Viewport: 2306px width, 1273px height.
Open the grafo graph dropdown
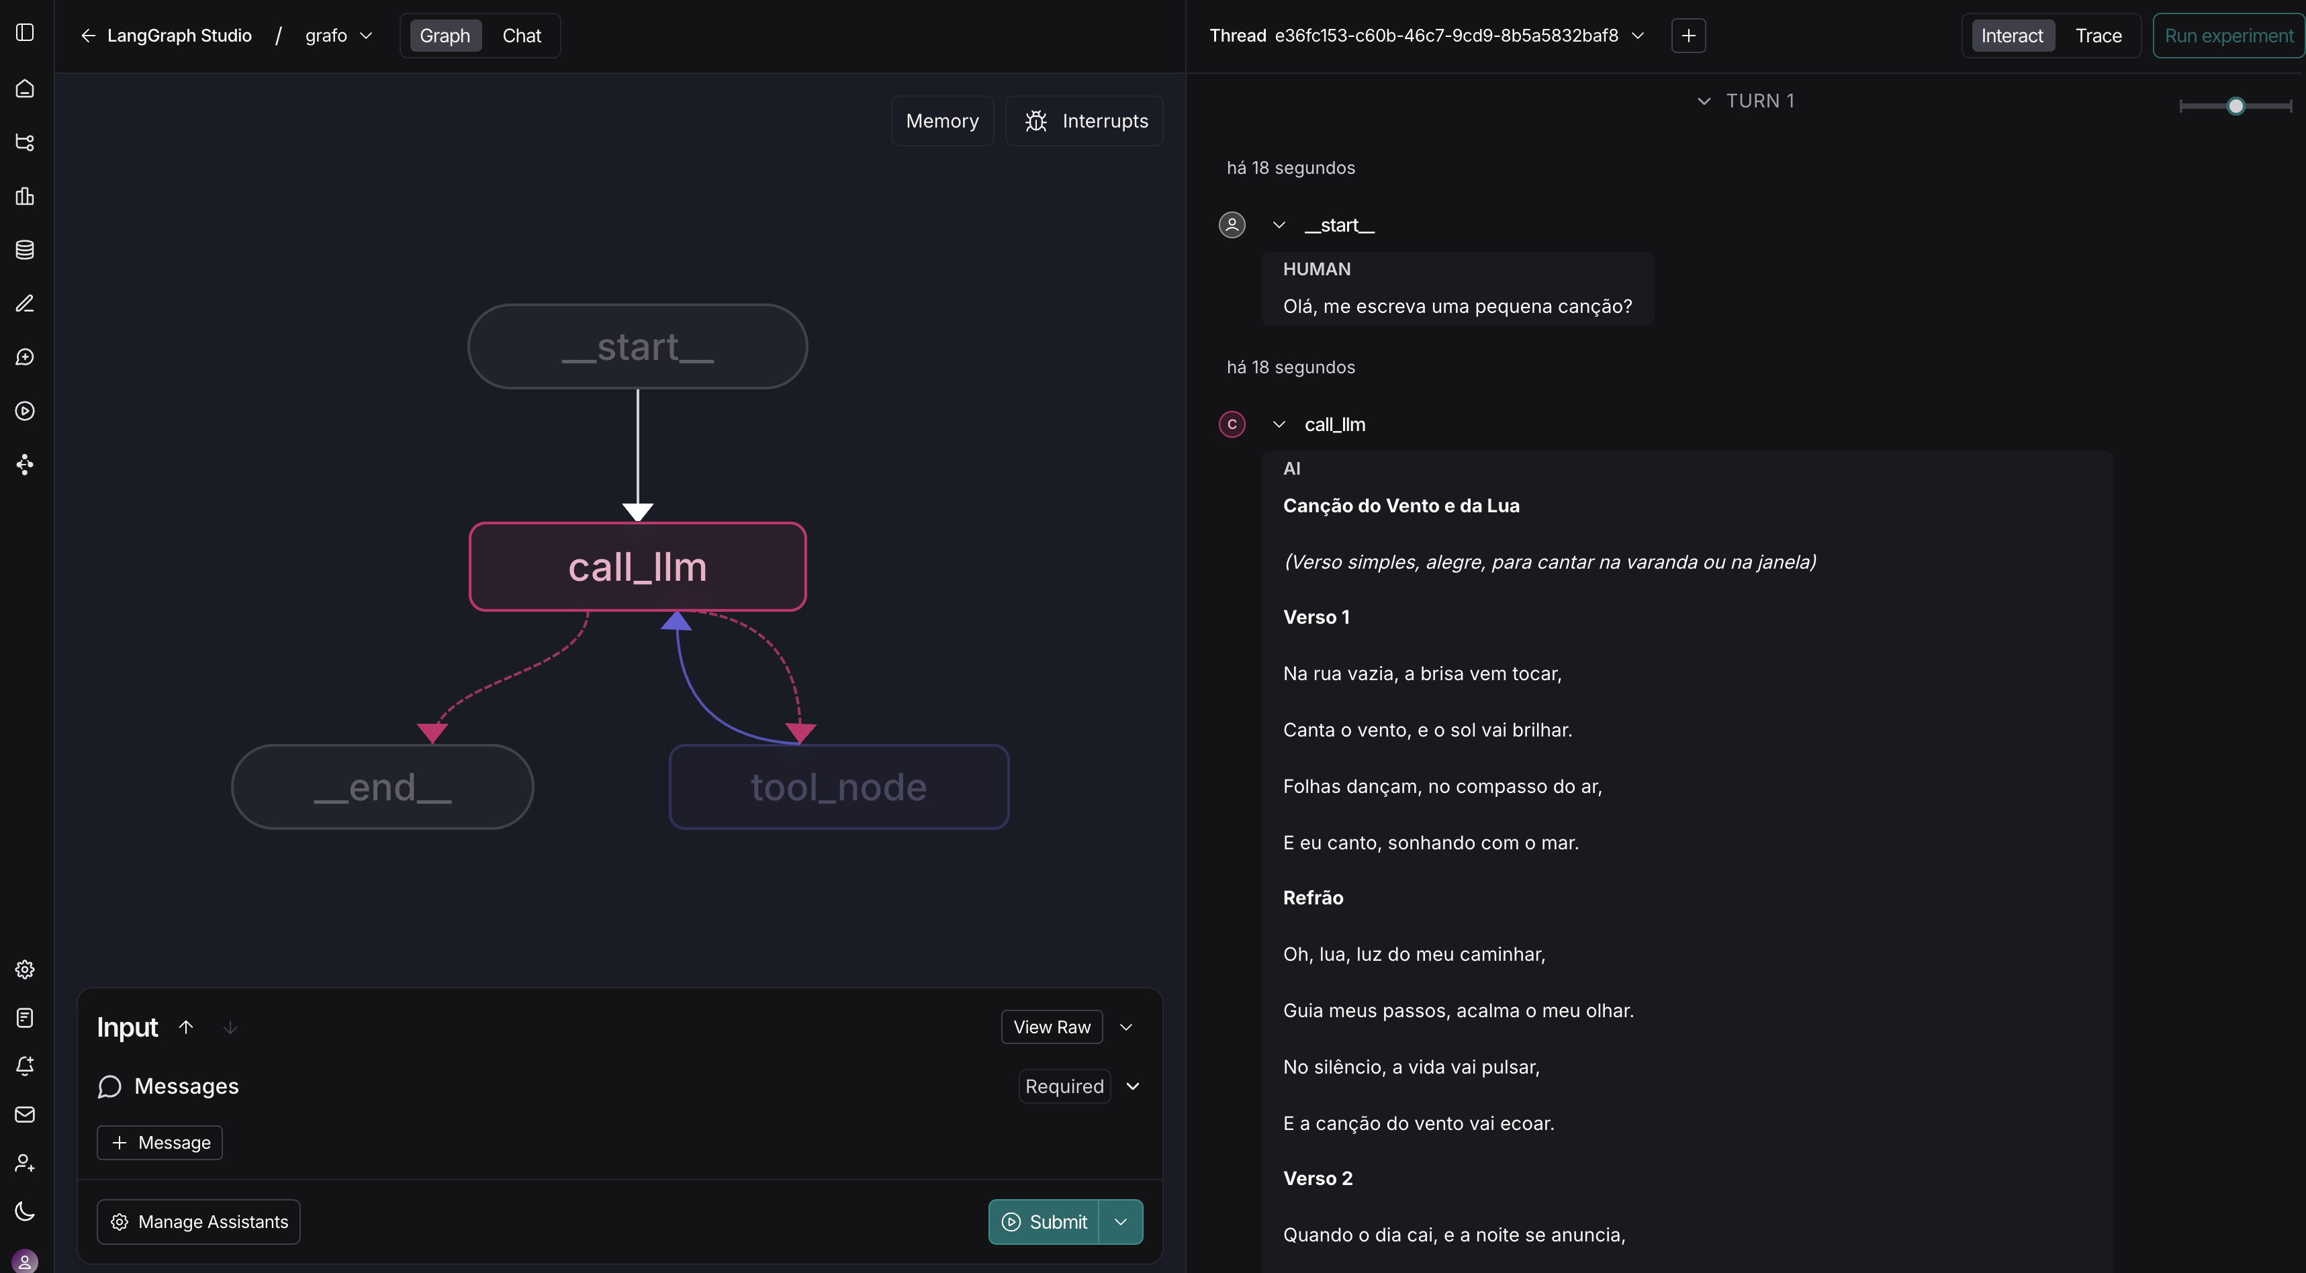point(338,36)
